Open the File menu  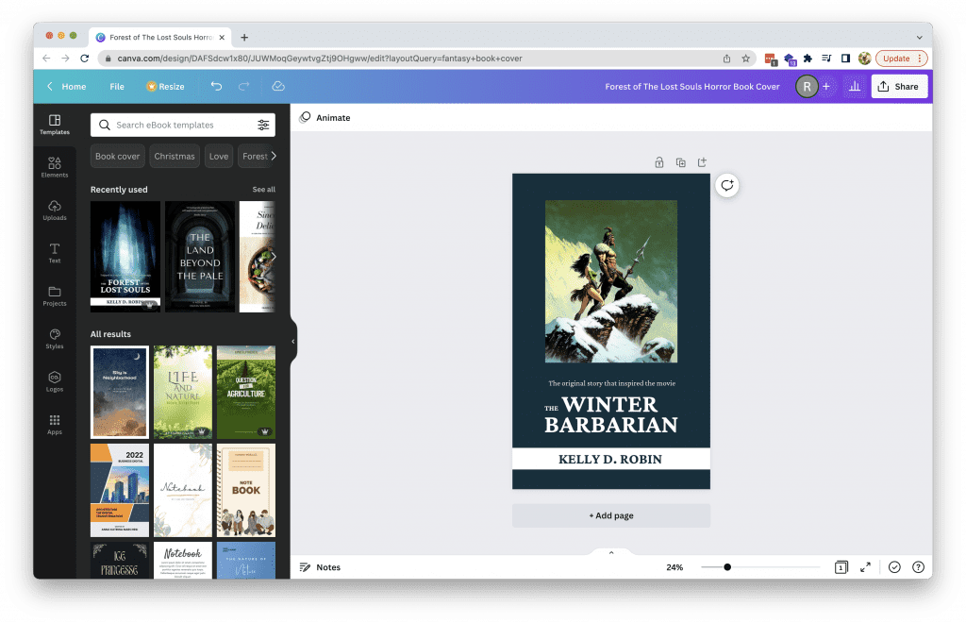117,86
